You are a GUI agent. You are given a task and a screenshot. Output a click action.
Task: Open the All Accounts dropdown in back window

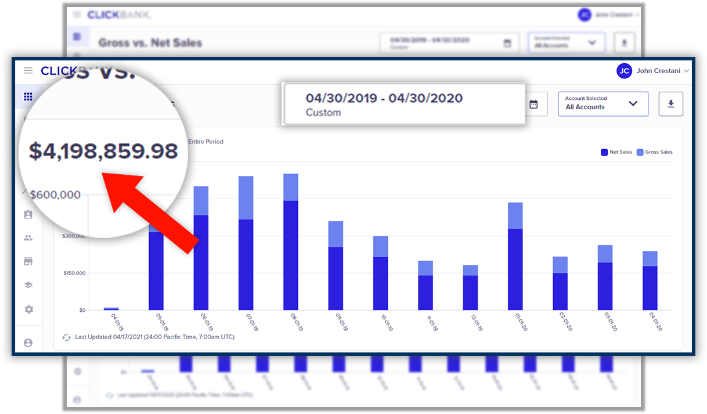click(567, 42)
